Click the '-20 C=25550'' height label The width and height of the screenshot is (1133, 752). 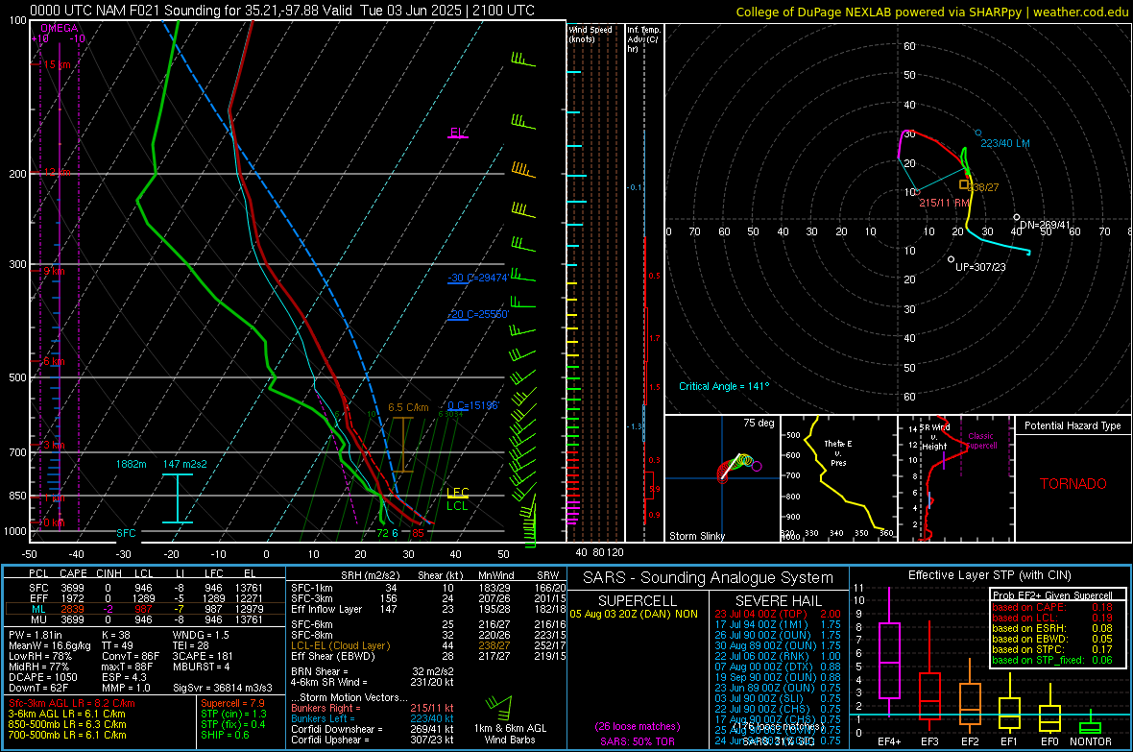[478, 315]
